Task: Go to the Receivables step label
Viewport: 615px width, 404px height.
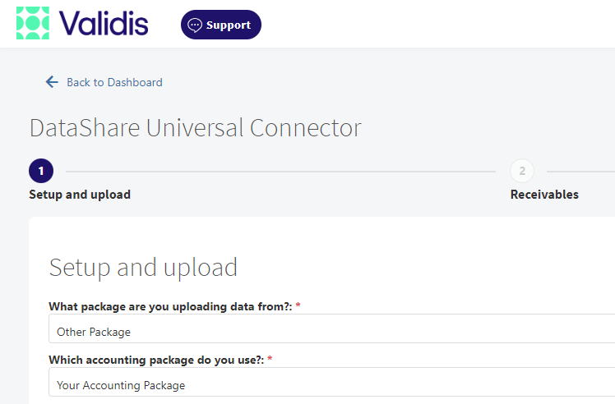Action: (544, 195)
